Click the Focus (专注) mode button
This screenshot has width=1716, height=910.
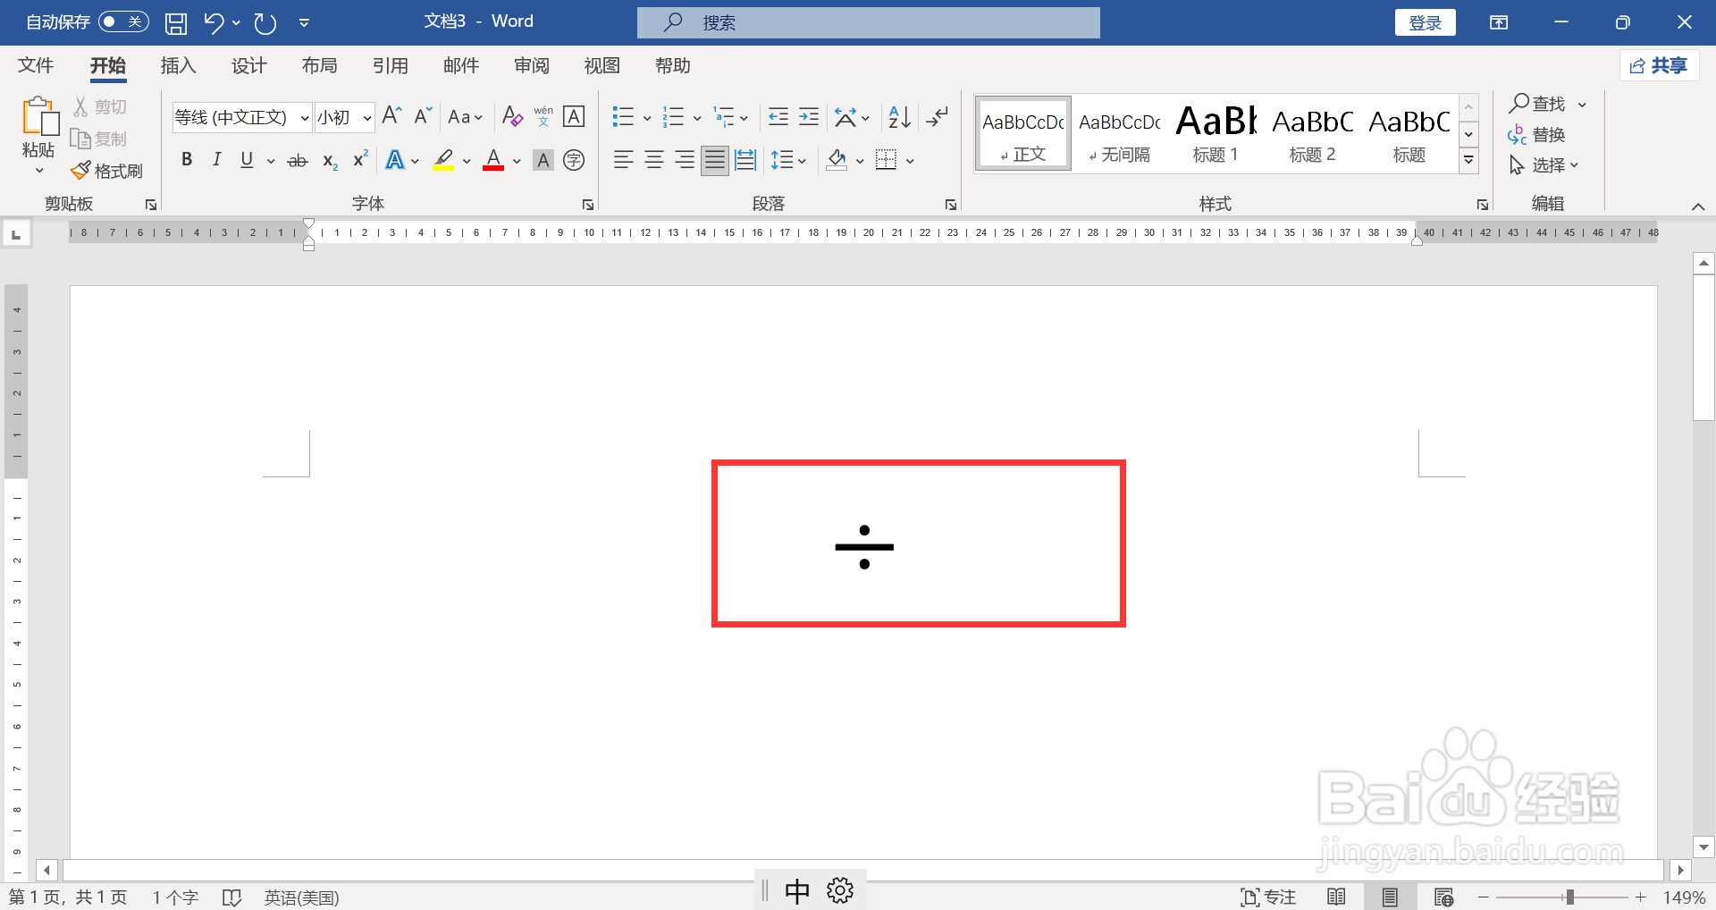1268,897
